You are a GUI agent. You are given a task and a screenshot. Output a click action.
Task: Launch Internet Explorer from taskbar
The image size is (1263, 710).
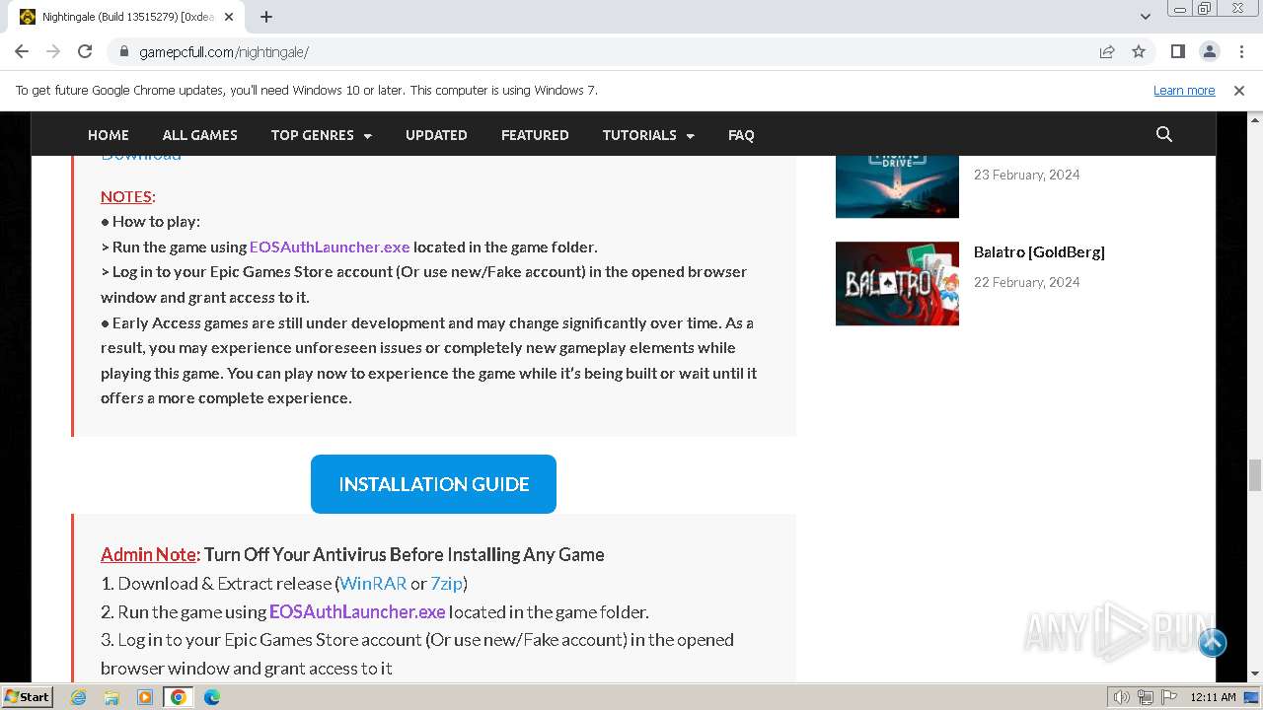[79, 697]
